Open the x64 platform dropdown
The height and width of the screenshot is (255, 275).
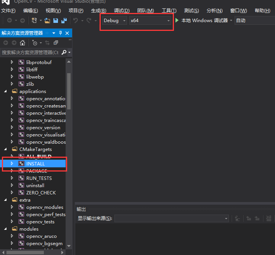(150, 21)
